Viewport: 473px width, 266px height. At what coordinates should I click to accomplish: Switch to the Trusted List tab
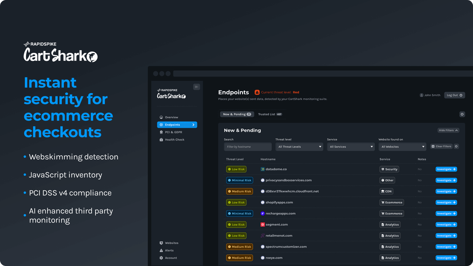[x=270, y=114]
